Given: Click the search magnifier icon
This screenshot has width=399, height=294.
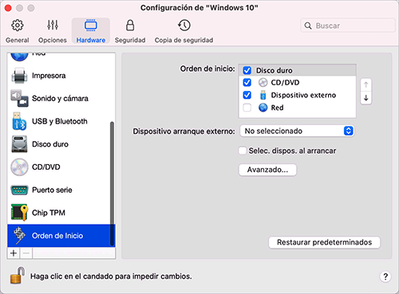Looking at the screenshot, I should 308,25.
